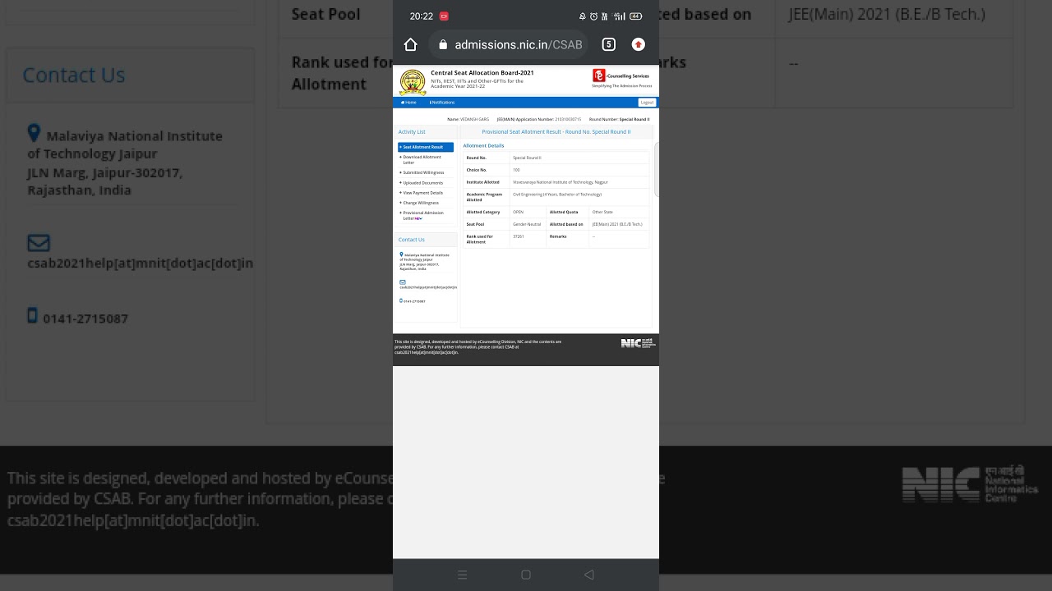
Task: Click the Allotment Details heading
Action: click(483, 145)
